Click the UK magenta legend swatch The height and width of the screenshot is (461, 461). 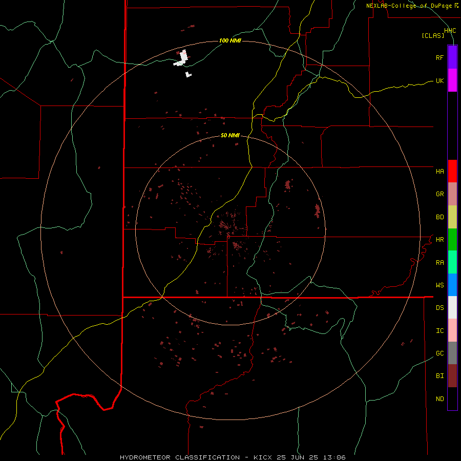[x=452, y=80]
